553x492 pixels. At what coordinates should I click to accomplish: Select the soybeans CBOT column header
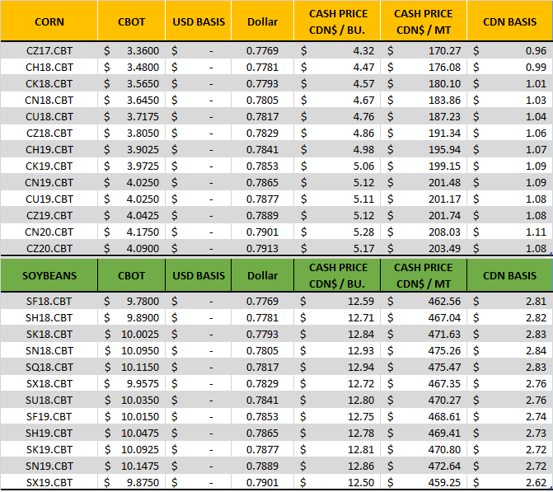click(x=131, y=275)
